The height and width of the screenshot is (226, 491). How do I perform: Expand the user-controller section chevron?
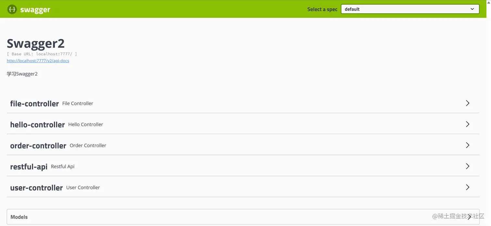tap(468, 187)
